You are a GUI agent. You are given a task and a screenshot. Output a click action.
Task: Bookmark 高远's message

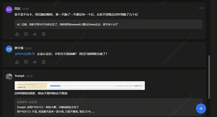point(44,34)
